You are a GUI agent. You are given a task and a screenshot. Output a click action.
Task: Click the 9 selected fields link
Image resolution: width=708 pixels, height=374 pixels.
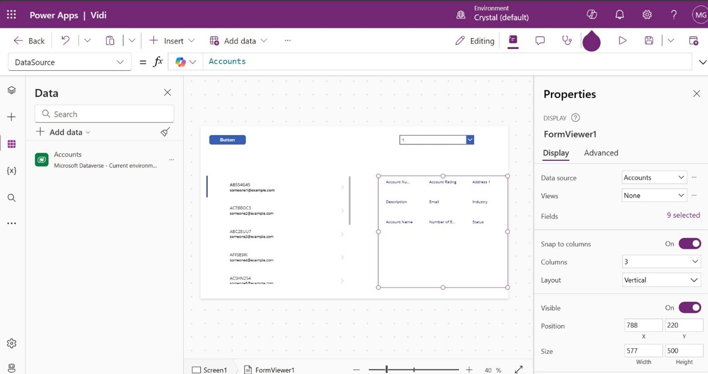[x=683, y=215]
